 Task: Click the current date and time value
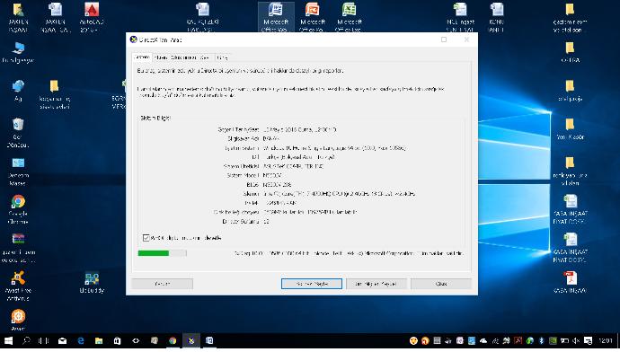pyautogui.click(x=300, y=129)
